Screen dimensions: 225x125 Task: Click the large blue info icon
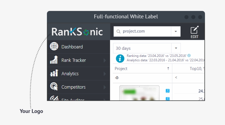tap(120, 59)
